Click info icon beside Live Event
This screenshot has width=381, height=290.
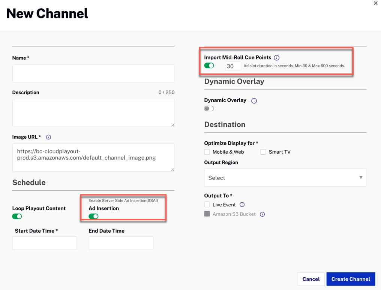click(x=242, y=205)
